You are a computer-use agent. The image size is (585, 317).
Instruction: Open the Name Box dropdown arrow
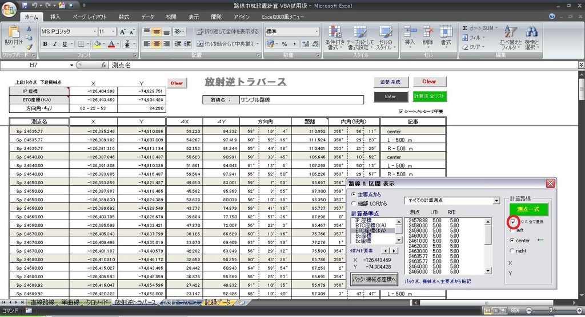[71, 65]
